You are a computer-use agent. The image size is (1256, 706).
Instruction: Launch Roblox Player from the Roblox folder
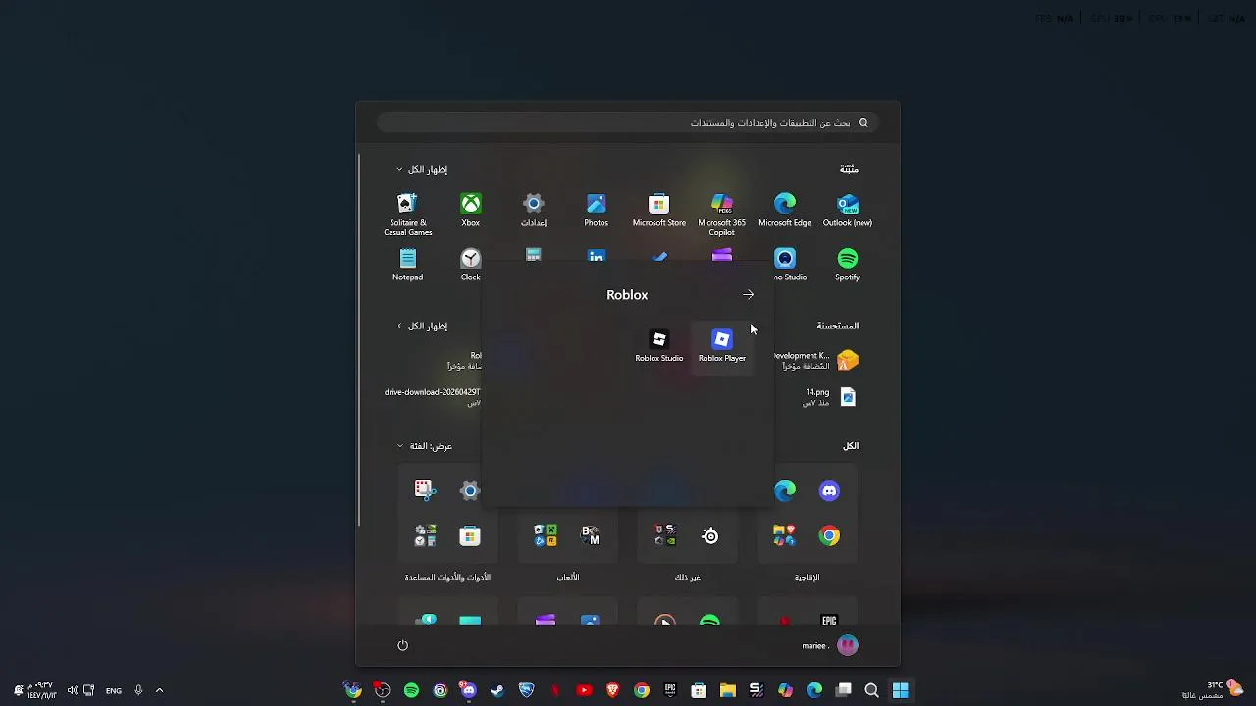722,345
